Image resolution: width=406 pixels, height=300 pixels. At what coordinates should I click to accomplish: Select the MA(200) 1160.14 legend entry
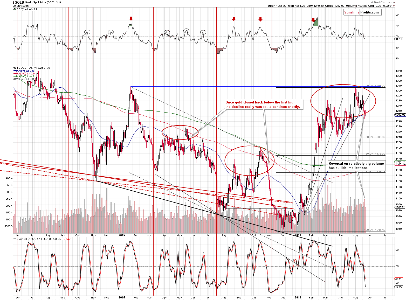click(x=26, y=73)
